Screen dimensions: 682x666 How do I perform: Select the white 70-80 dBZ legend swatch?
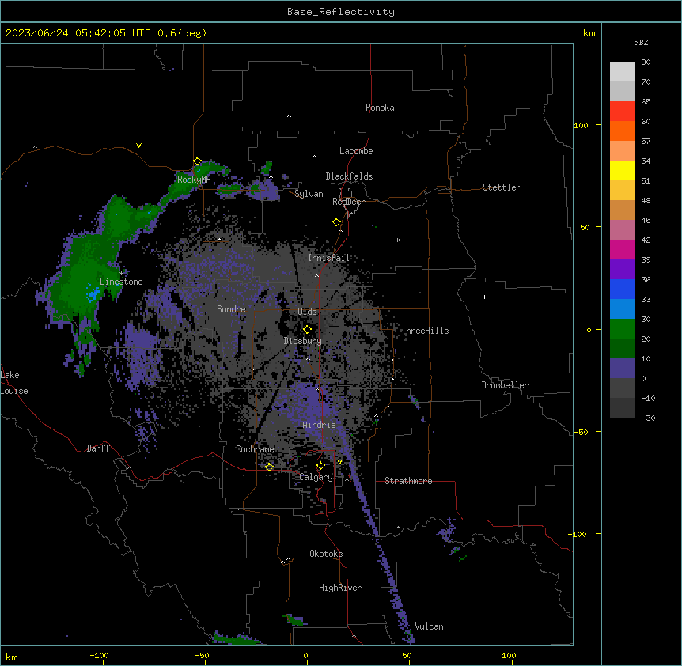coord(622,72)
